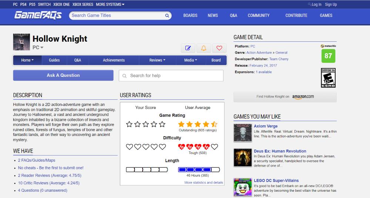Image resolution: width=370 pixels, height=198 pixels.
Task: Open the Team Cherry developer link
Action: (x=279, y=59)
